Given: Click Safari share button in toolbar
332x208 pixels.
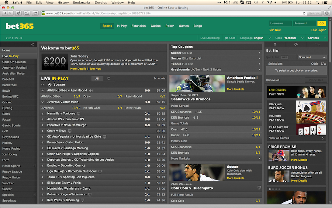Looking at the screenshot, I should 35,13.
